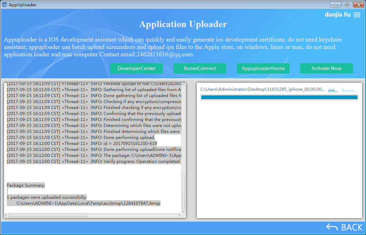This screenshot has width=366, height=235.
Task: Click the log's vertical scrollbar thumb
Action: [183, 191]
